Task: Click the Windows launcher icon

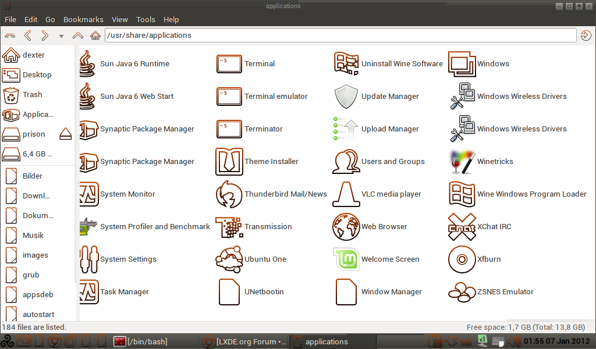Action: point(462,64)
